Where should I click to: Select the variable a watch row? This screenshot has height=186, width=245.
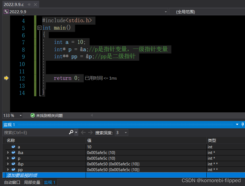click(x=124, y=147)
